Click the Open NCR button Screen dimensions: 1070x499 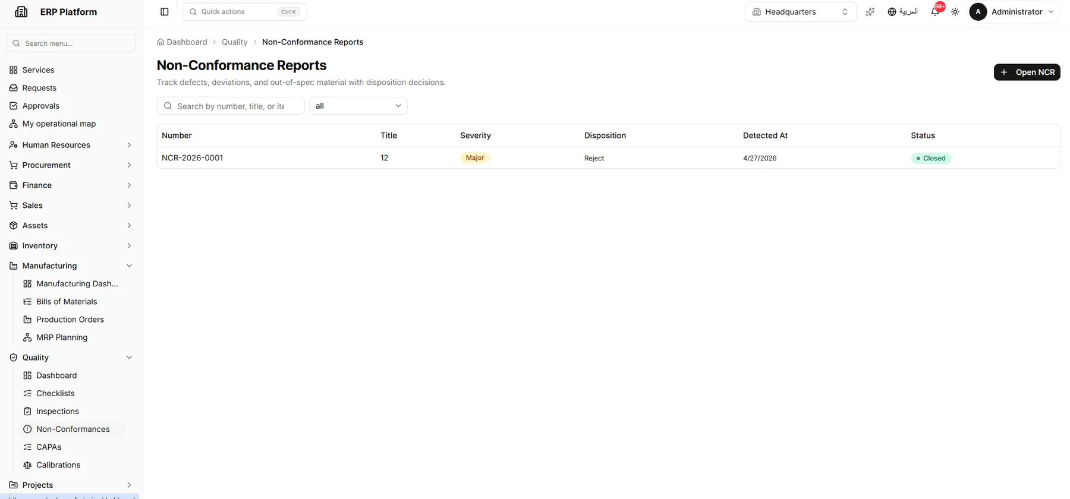point(1027,72)
